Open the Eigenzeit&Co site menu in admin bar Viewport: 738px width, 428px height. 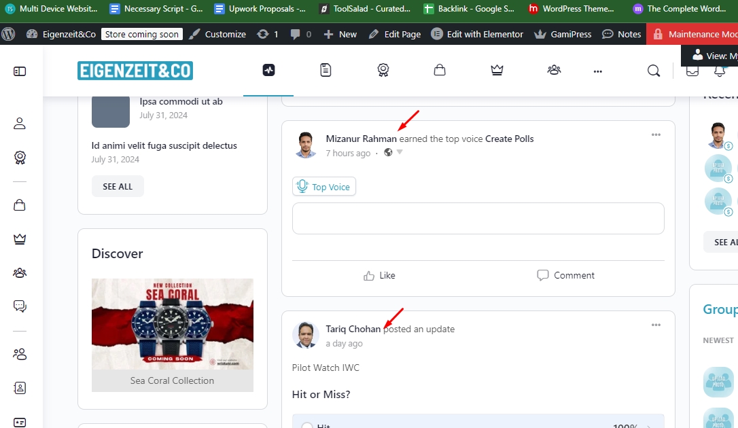(x=61, y=35)
